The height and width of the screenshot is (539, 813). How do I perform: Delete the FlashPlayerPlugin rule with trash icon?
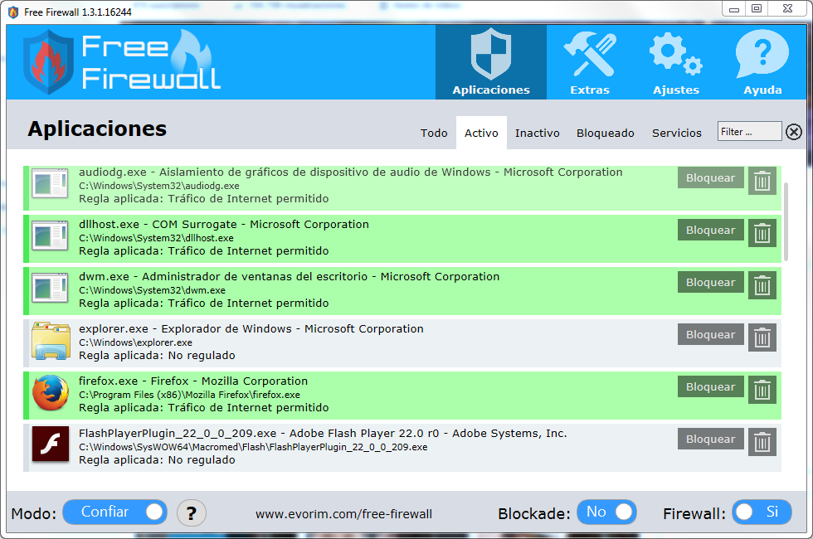tap(762, 442)
